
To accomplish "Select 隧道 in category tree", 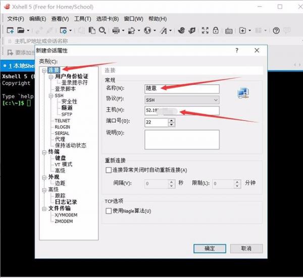I will click(x=67, y=108).
